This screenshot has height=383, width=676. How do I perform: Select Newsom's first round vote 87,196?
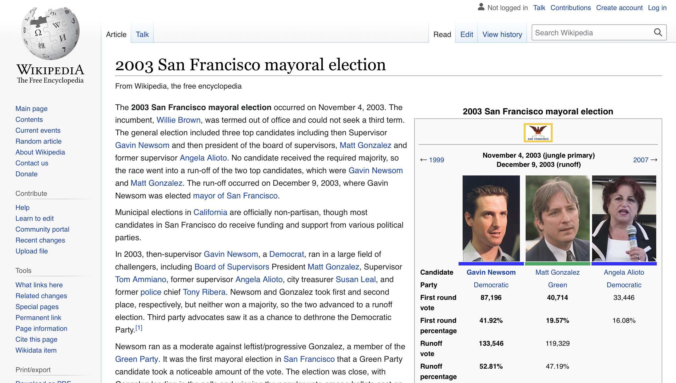tap(491, 298)
